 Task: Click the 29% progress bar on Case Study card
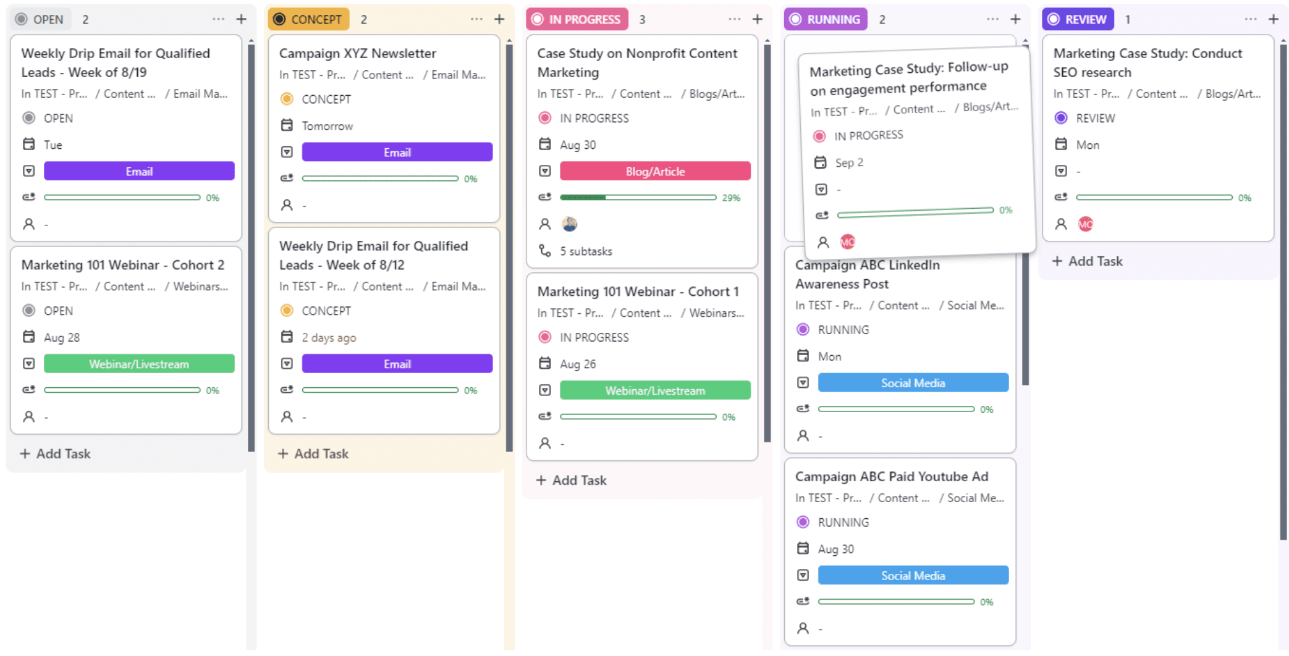pyautogui.click(x=638, y=198)
